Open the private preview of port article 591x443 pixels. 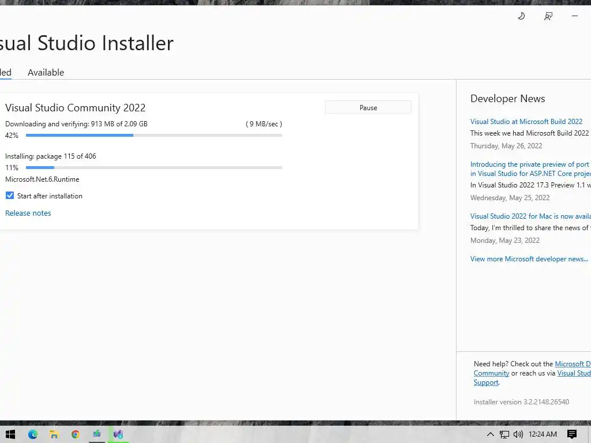point(530,169)
